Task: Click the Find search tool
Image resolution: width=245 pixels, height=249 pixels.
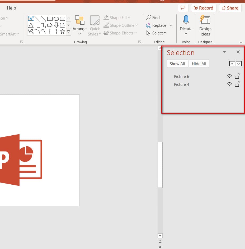Action: pyautogui.click(x=153, y=17)
